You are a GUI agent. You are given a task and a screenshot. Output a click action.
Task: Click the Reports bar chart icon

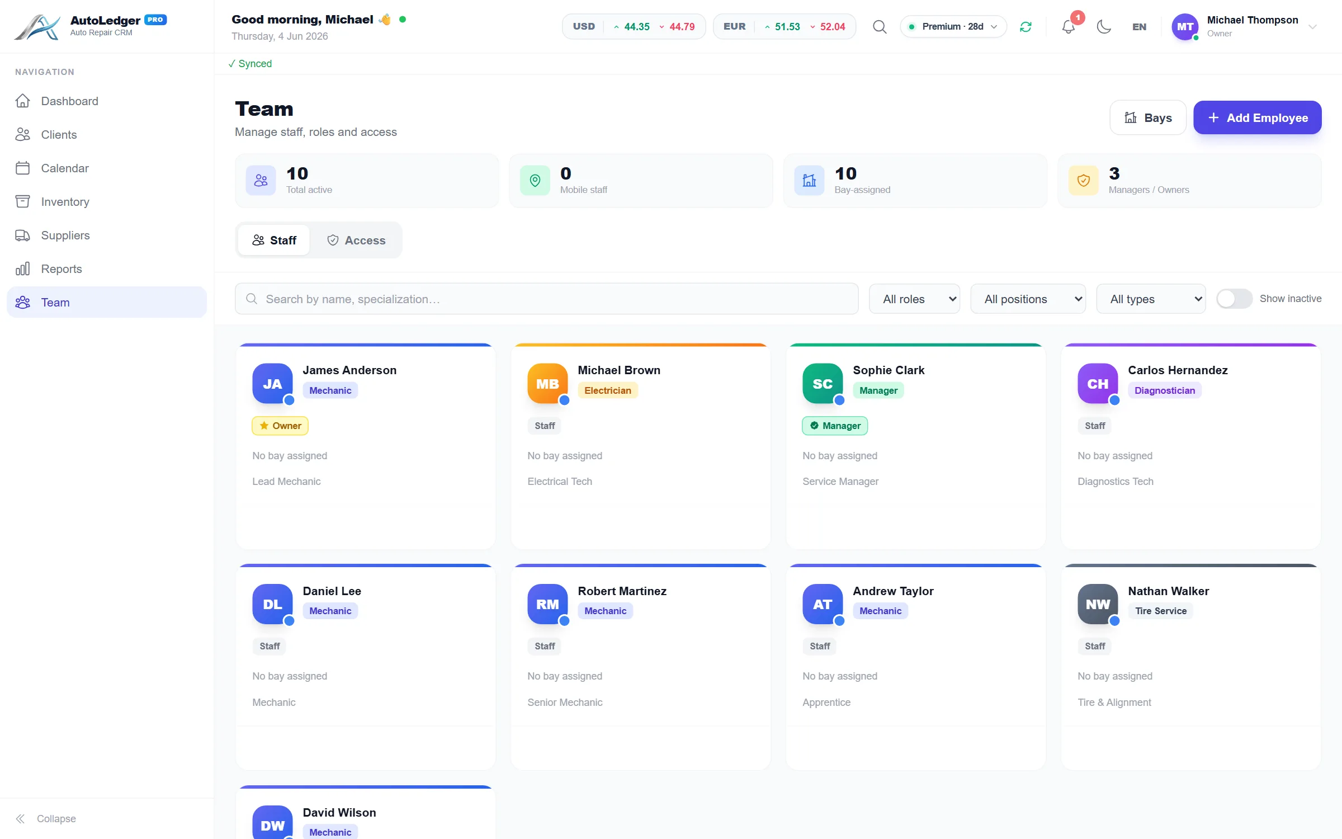(22, 268)
